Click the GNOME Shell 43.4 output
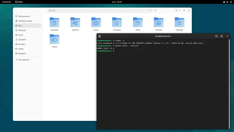The height and width of the screenshot is (132, 234). (105, 48)
